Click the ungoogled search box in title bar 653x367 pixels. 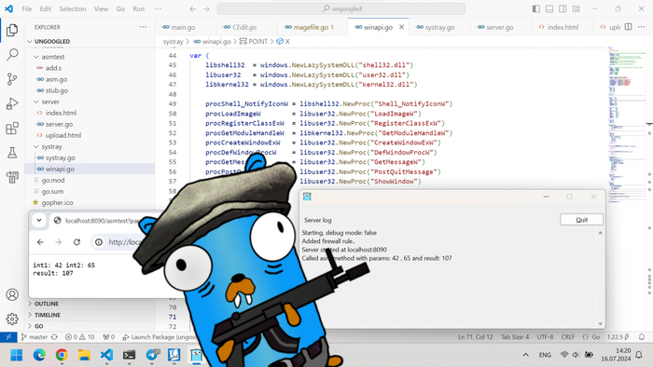tap(341, 8)
